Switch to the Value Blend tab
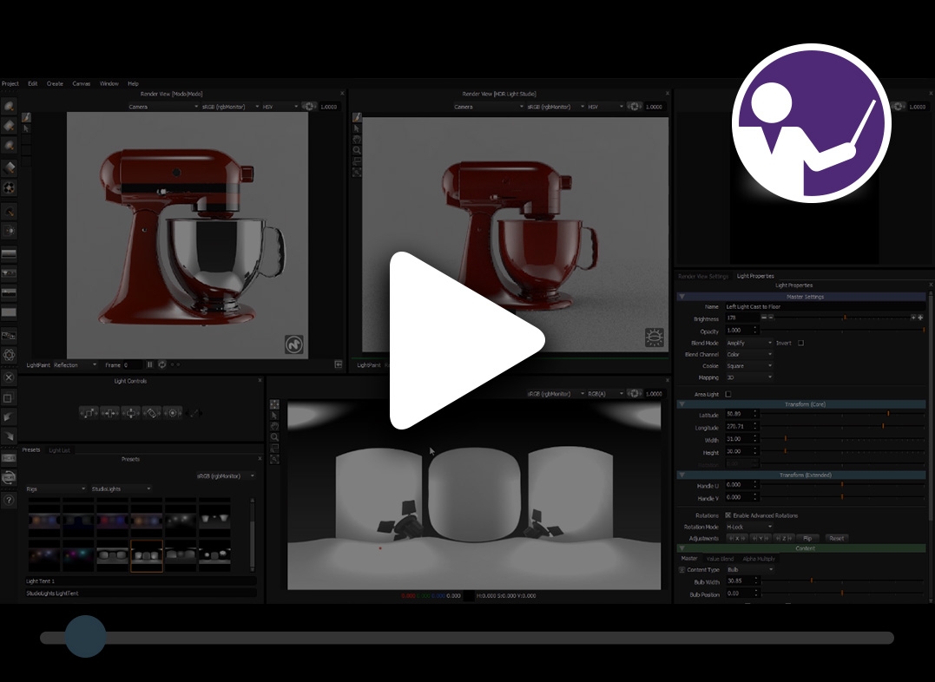The width and height of the screenshot is (935, 682). tap(720, 559)
